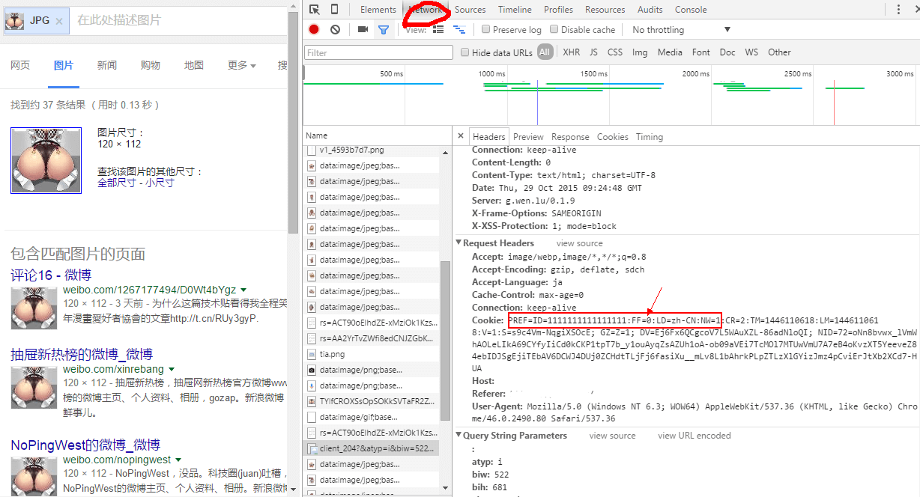Go to the 网页 search tab

(20, 66)
